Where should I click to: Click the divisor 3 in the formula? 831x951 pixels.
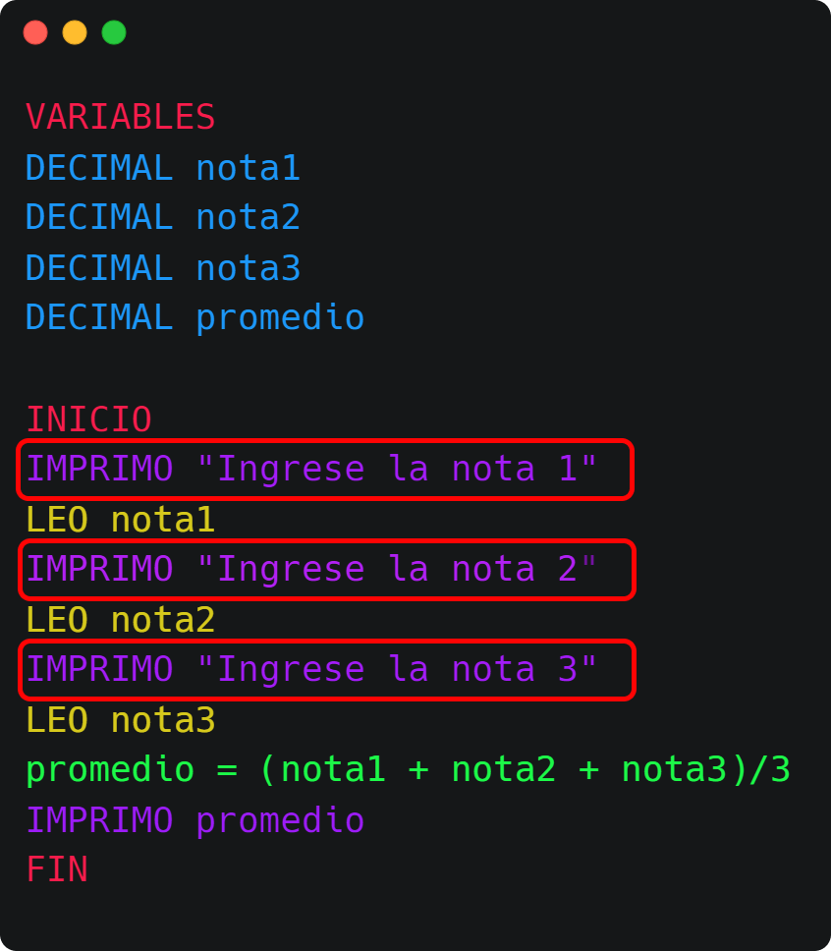click(x=780, y=770)
